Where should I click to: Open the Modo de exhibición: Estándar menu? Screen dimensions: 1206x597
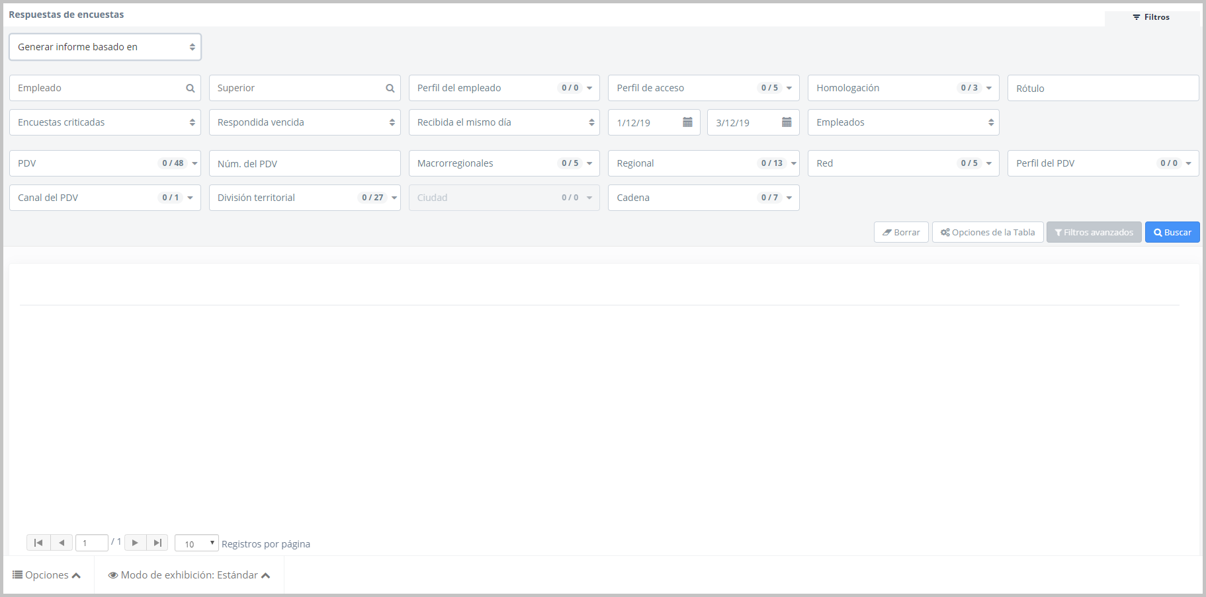tap(189, 575)
